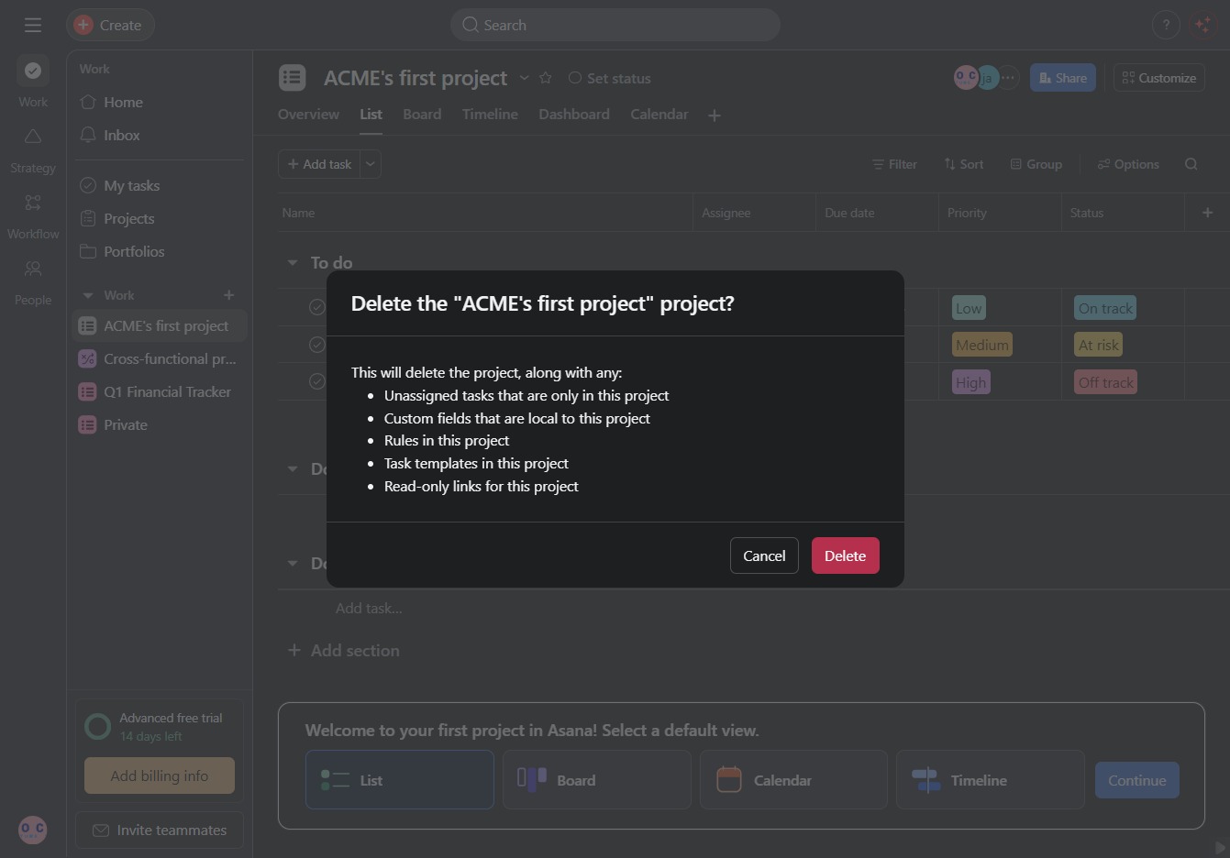Click the Low priority tag
Screen dimensions: 1230x858
coord(969,308)
